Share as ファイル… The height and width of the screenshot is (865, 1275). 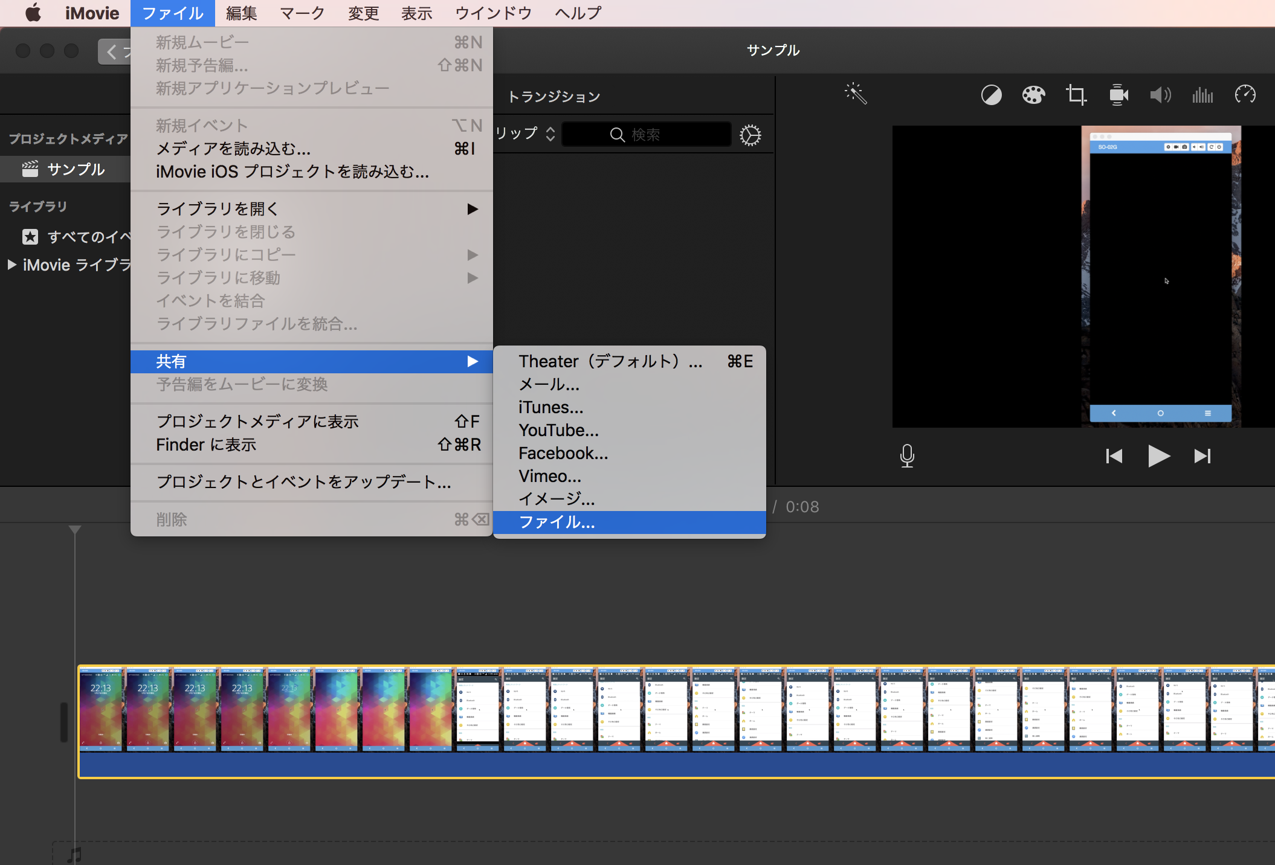[x=630, y=522]
